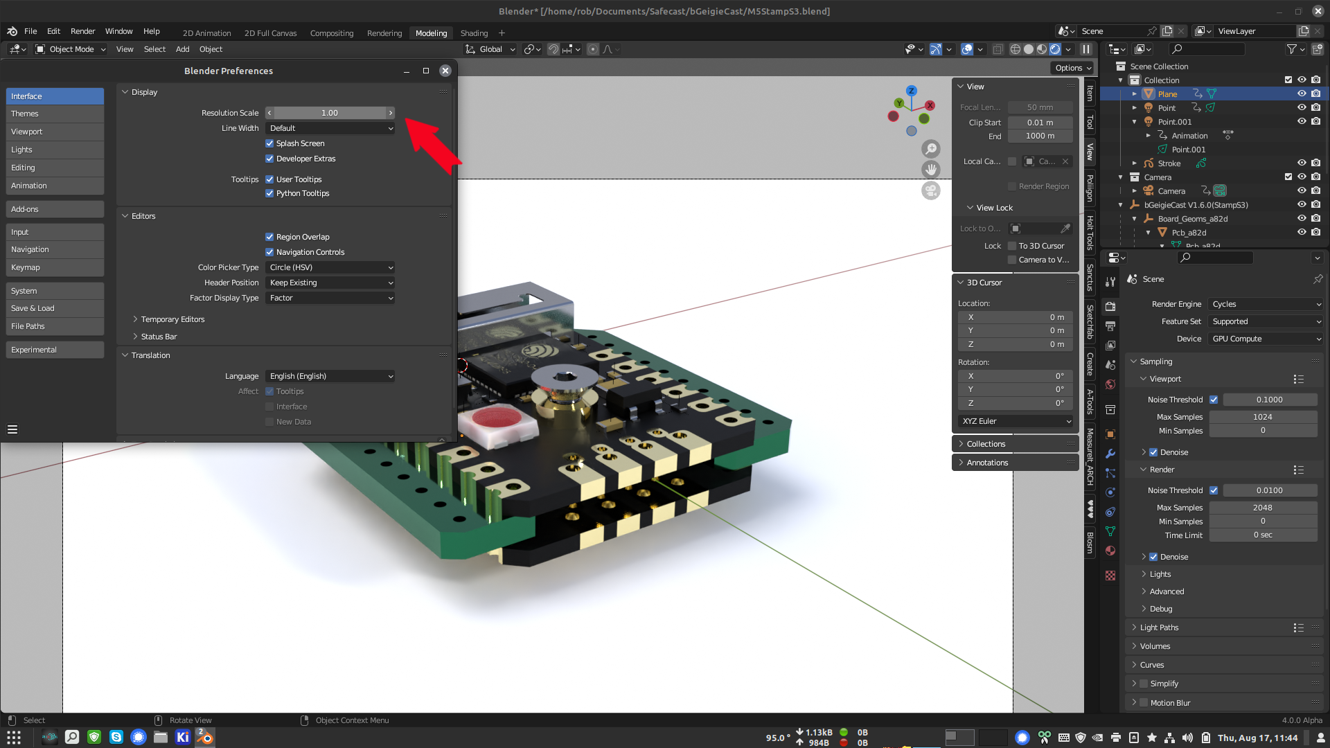Click the outliner search field
The image size is (1330, 748).
[1207, 49]
